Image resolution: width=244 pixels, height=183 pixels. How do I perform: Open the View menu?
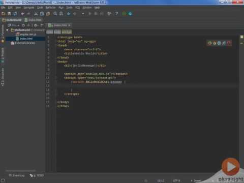(x=18, y=8)
